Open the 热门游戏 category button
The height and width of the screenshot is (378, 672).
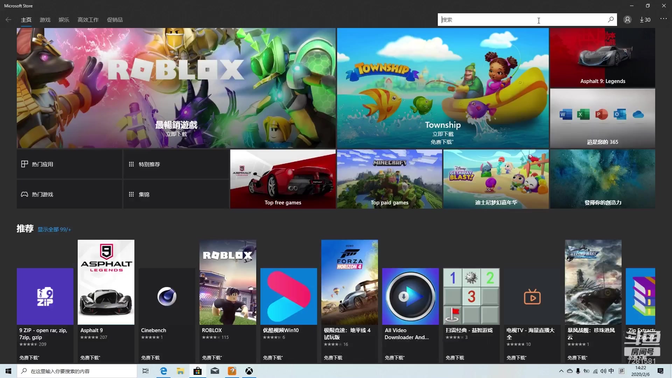click(69, 194)
